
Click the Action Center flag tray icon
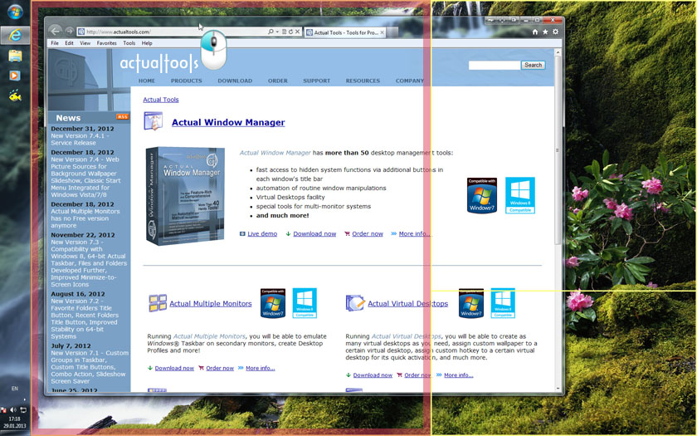[x=3, y=409]
